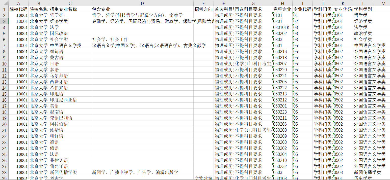
Task: Click the 包含专业 header cell
Action: click(142, 9)
